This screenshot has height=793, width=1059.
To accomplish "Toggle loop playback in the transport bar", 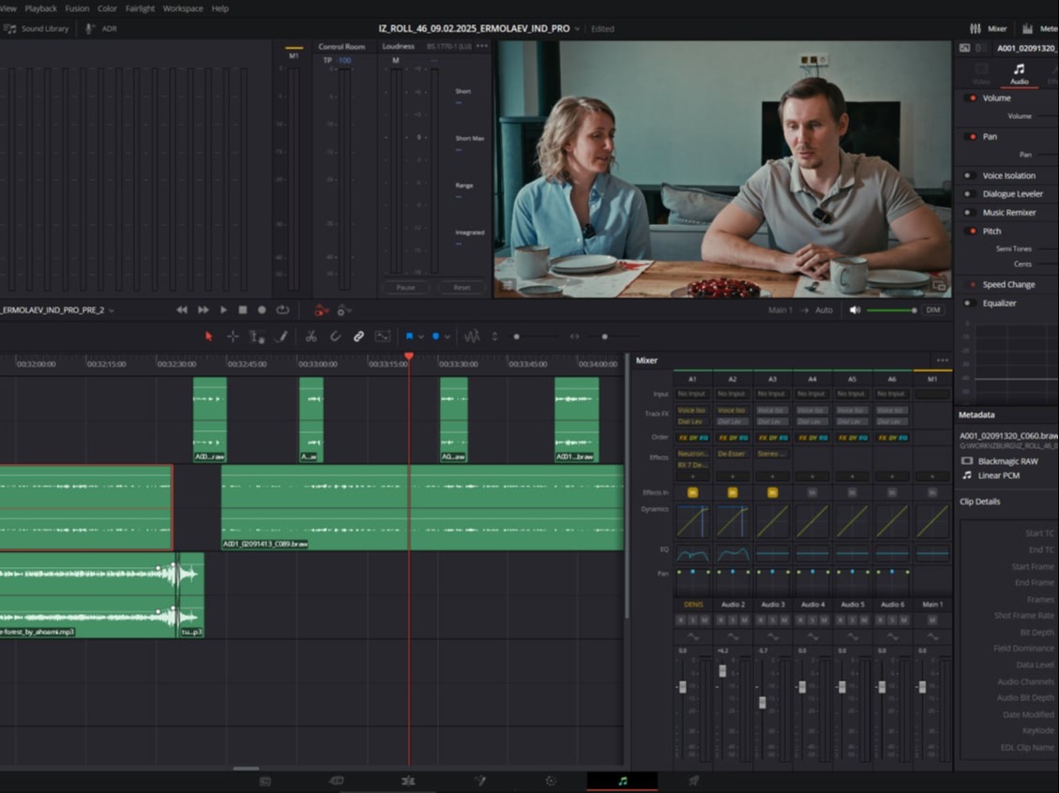I will [282, 309].
